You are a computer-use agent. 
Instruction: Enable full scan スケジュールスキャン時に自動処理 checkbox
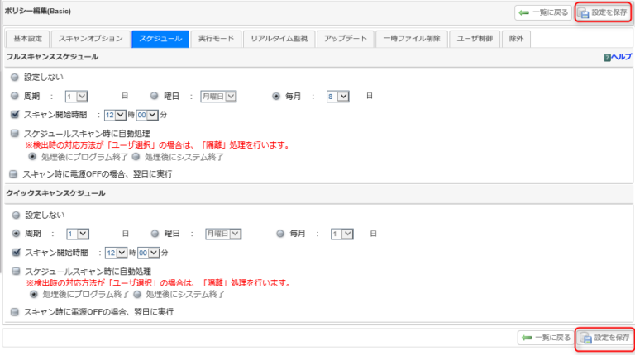15,134
